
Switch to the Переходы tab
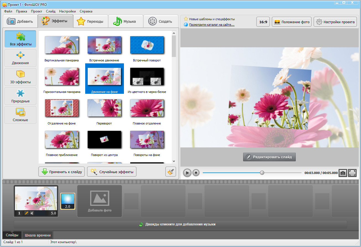click(x=90, y=21)
